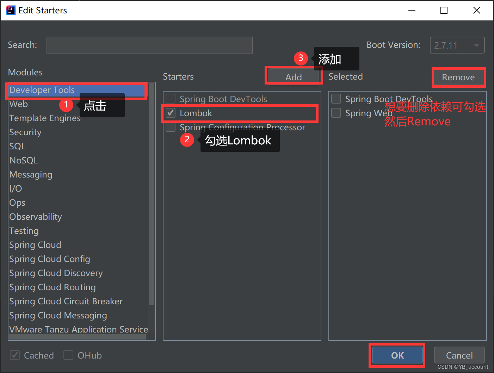Click the Modules list horizontal scrollbar

(78, 337)
